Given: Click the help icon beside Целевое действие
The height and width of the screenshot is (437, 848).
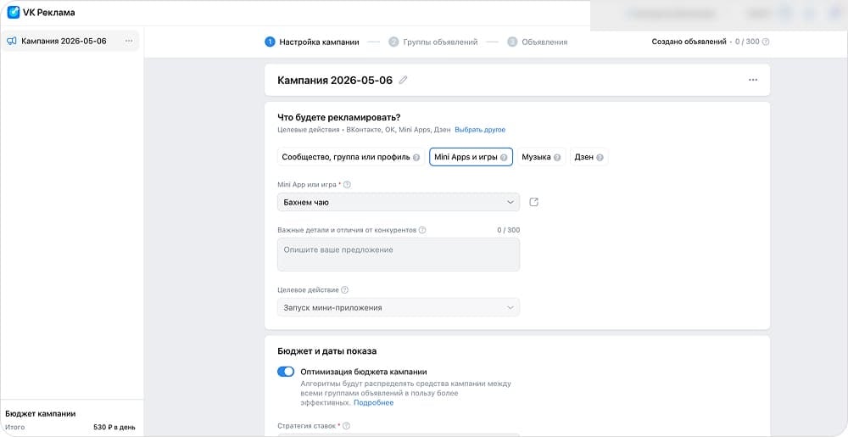Looking at the screenshot, I should (344, 290).
